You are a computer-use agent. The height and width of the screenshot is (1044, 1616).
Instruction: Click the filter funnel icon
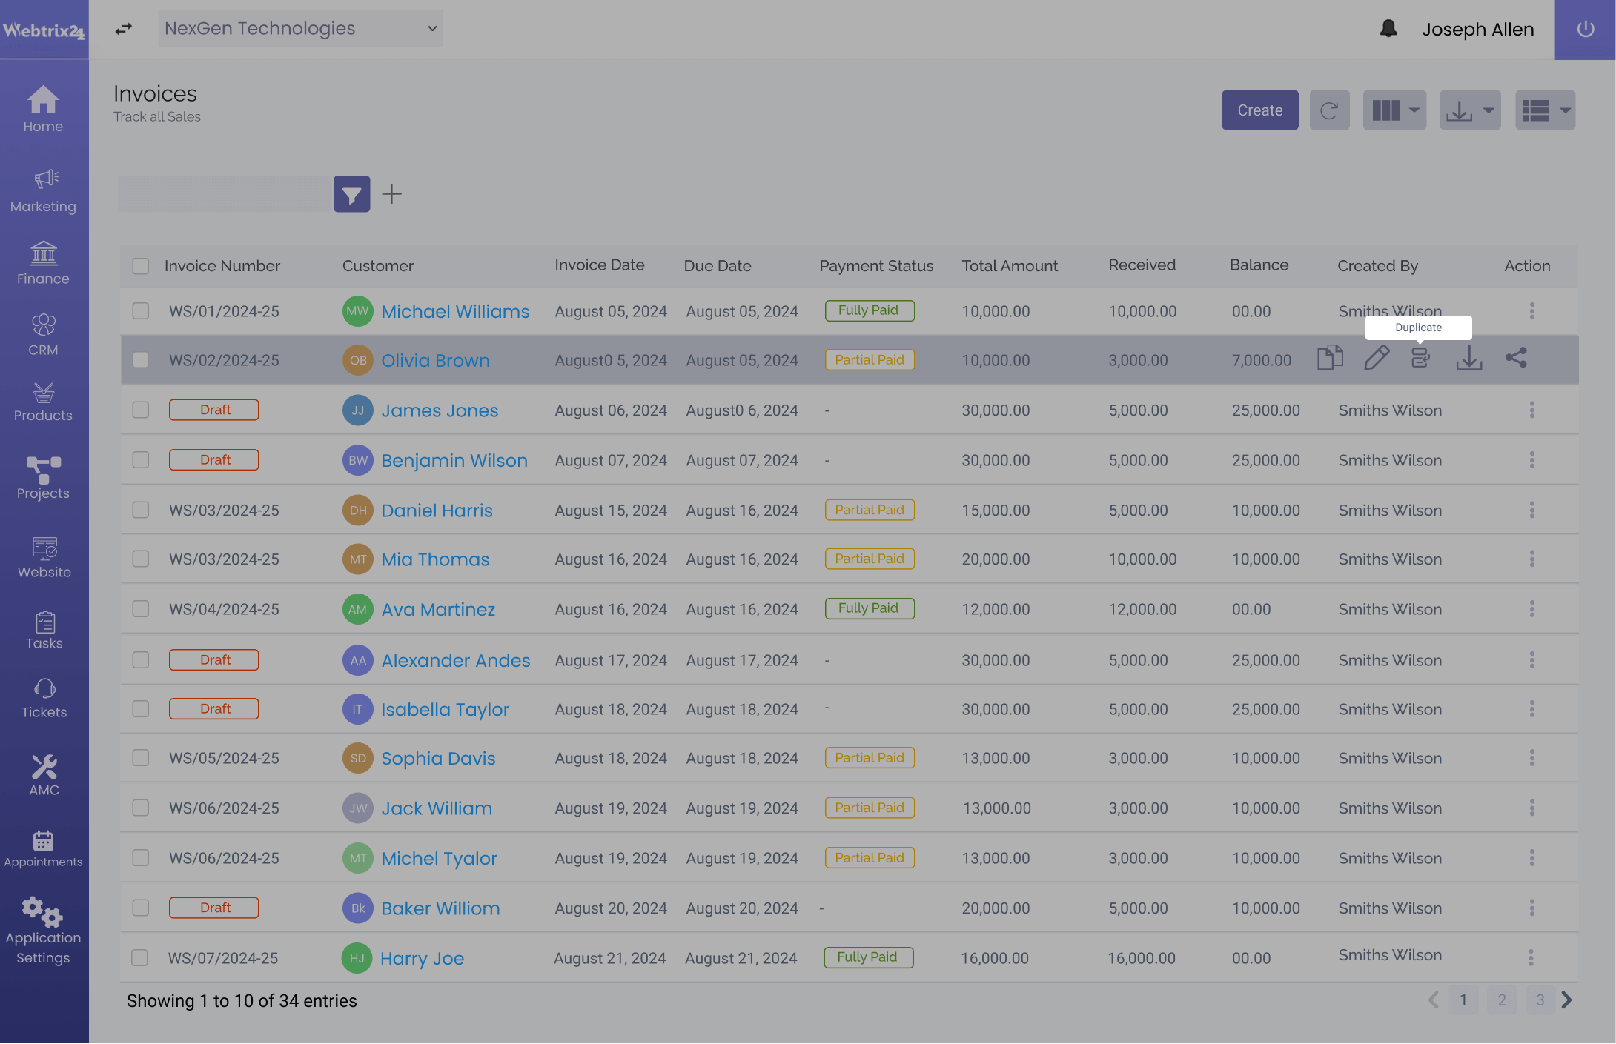click(351, 194)
